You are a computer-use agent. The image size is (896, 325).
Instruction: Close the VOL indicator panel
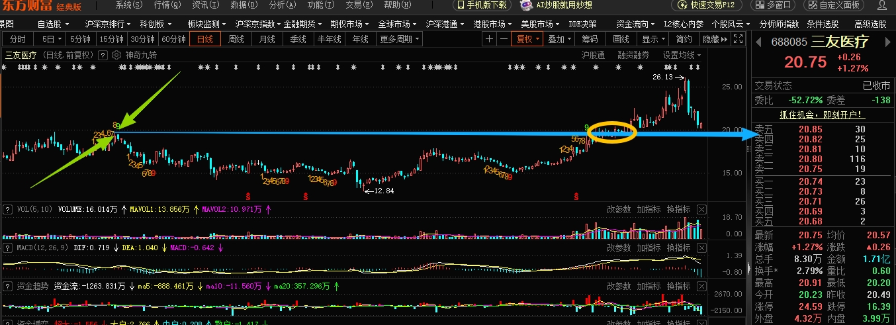coord(701,209)
